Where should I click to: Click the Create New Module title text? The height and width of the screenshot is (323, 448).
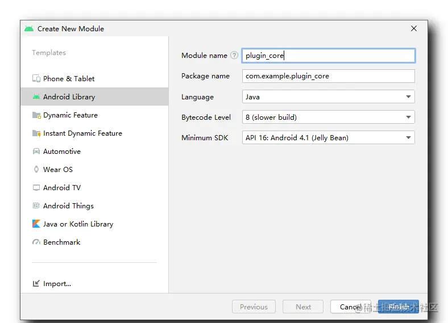tap(71, 28)
